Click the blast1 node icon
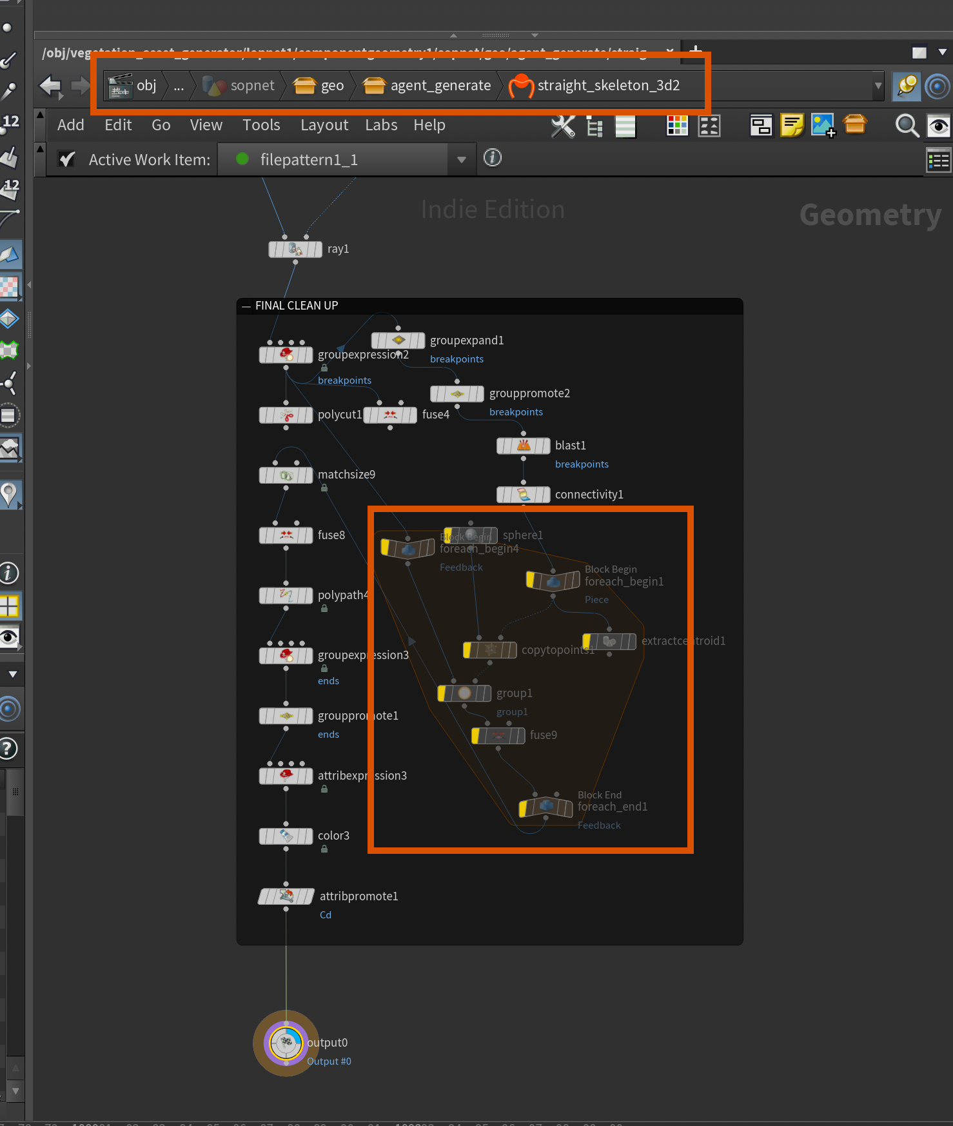Image resolution: width=953 pixels, height=1126 pixels. pos(524,446)
